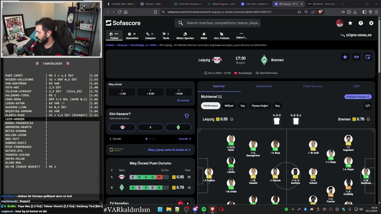Open Spotify from the Windows taskbar

click(x=204, y=209)
